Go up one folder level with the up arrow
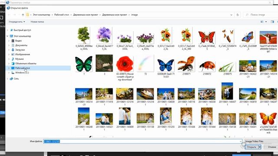Image resolution: width=278 pixels, height=156 pixels. (23, 15)
